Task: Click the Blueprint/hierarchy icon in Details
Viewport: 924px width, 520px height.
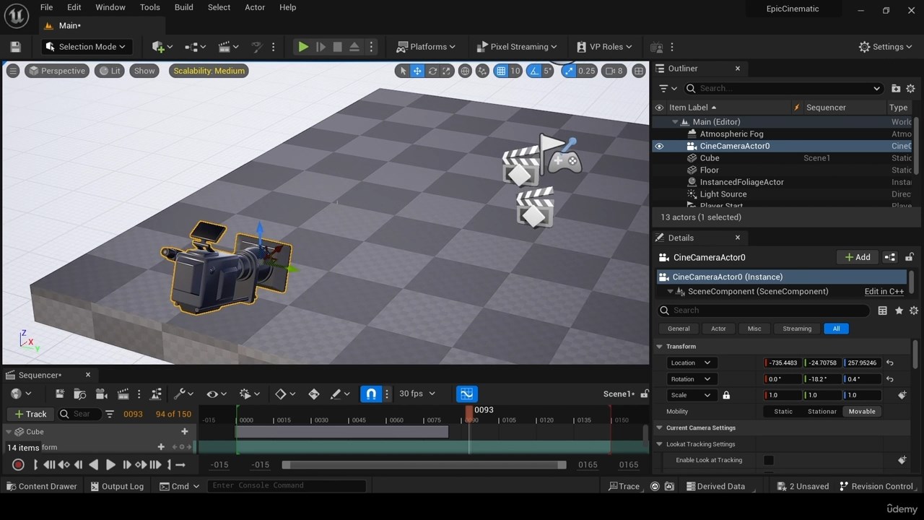Action: coord(890,257)
